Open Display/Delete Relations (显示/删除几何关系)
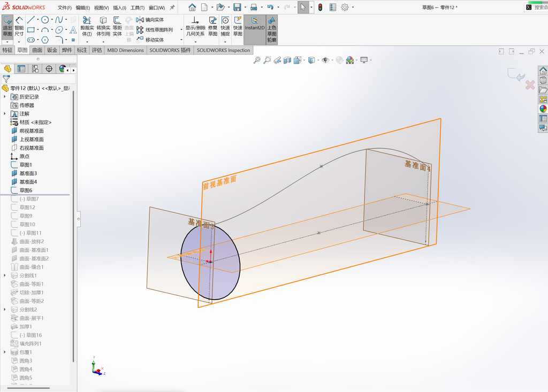The image size is (548, 392). pos(195,27)
